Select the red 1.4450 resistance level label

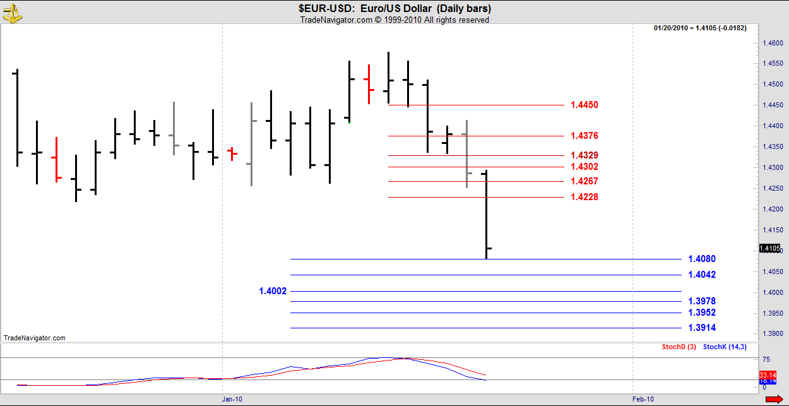tap(584, 105)
